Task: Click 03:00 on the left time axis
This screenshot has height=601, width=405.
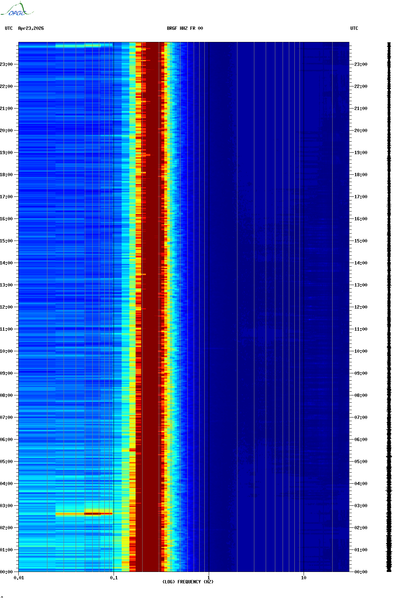Action: pos(6,506)
